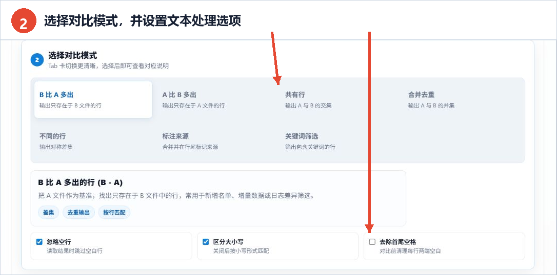Click the "去重输出" tag chip
The height and width of the screenshot is (275, 557).
pos(78,212)
